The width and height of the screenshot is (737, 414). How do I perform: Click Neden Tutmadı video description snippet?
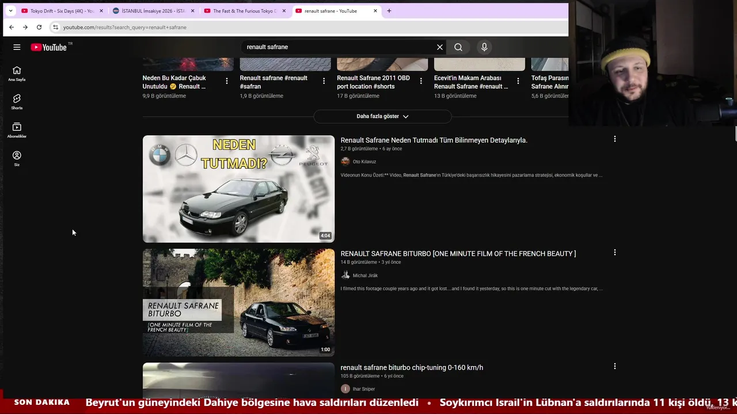(472, 175)
